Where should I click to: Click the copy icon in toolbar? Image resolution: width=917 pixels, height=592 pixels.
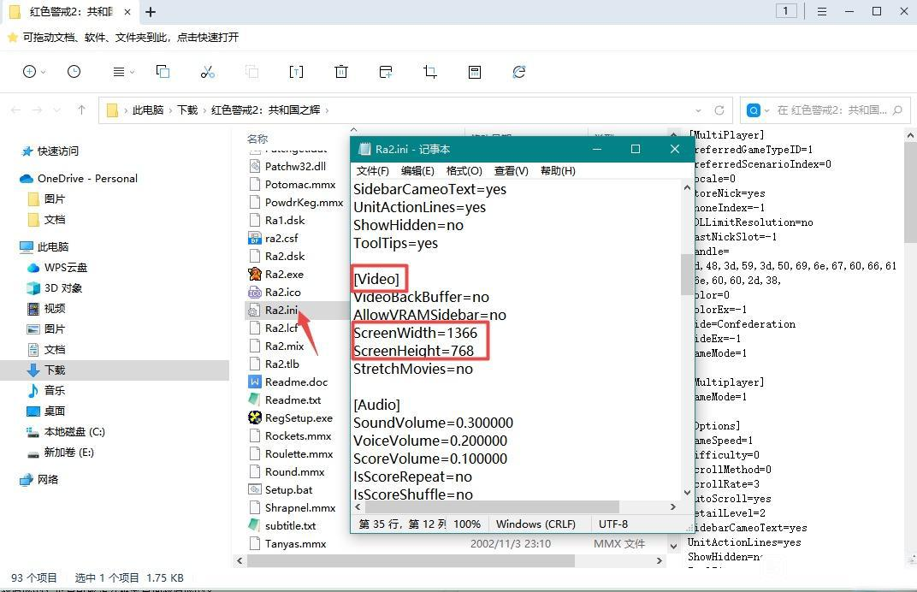pos(163,72)
